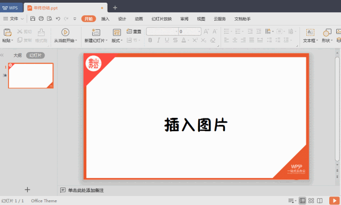Viewport: 341px width, 205px height.
Task: Add a slide with bottom plus button
Action: coord(27,190)
